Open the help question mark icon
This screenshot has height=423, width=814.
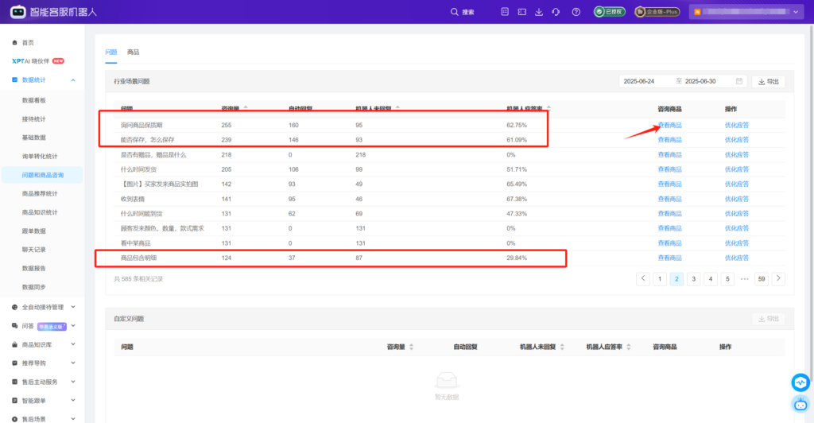[x=576, y=12]
